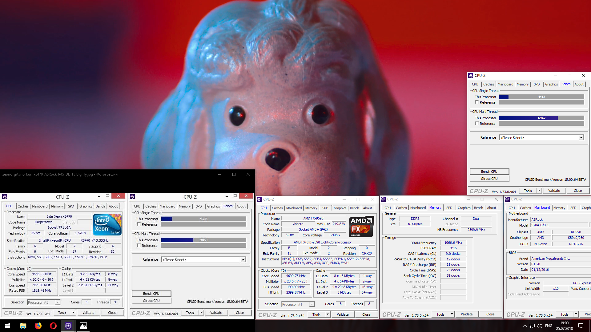Click CPU-Z title icon in Xeon Bench window

[x=132, y=197]
